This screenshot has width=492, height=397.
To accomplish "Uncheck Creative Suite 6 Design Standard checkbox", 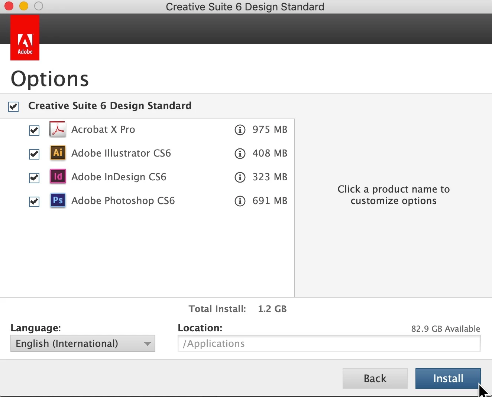I will pos(13,107).
